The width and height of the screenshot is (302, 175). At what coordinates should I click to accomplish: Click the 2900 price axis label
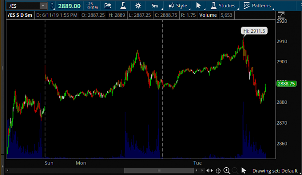pos(282,62)
